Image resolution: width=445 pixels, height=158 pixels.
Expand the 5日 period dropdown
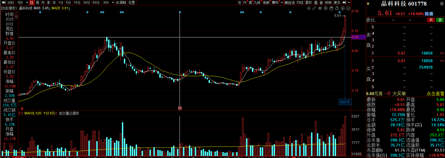coord(27,3)
